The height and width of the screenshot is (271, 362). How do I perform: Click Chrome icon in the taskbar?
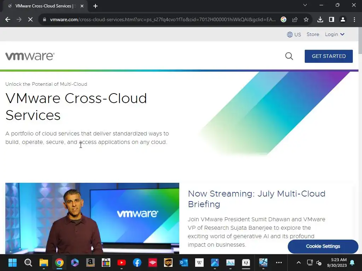tap(59, 263)
